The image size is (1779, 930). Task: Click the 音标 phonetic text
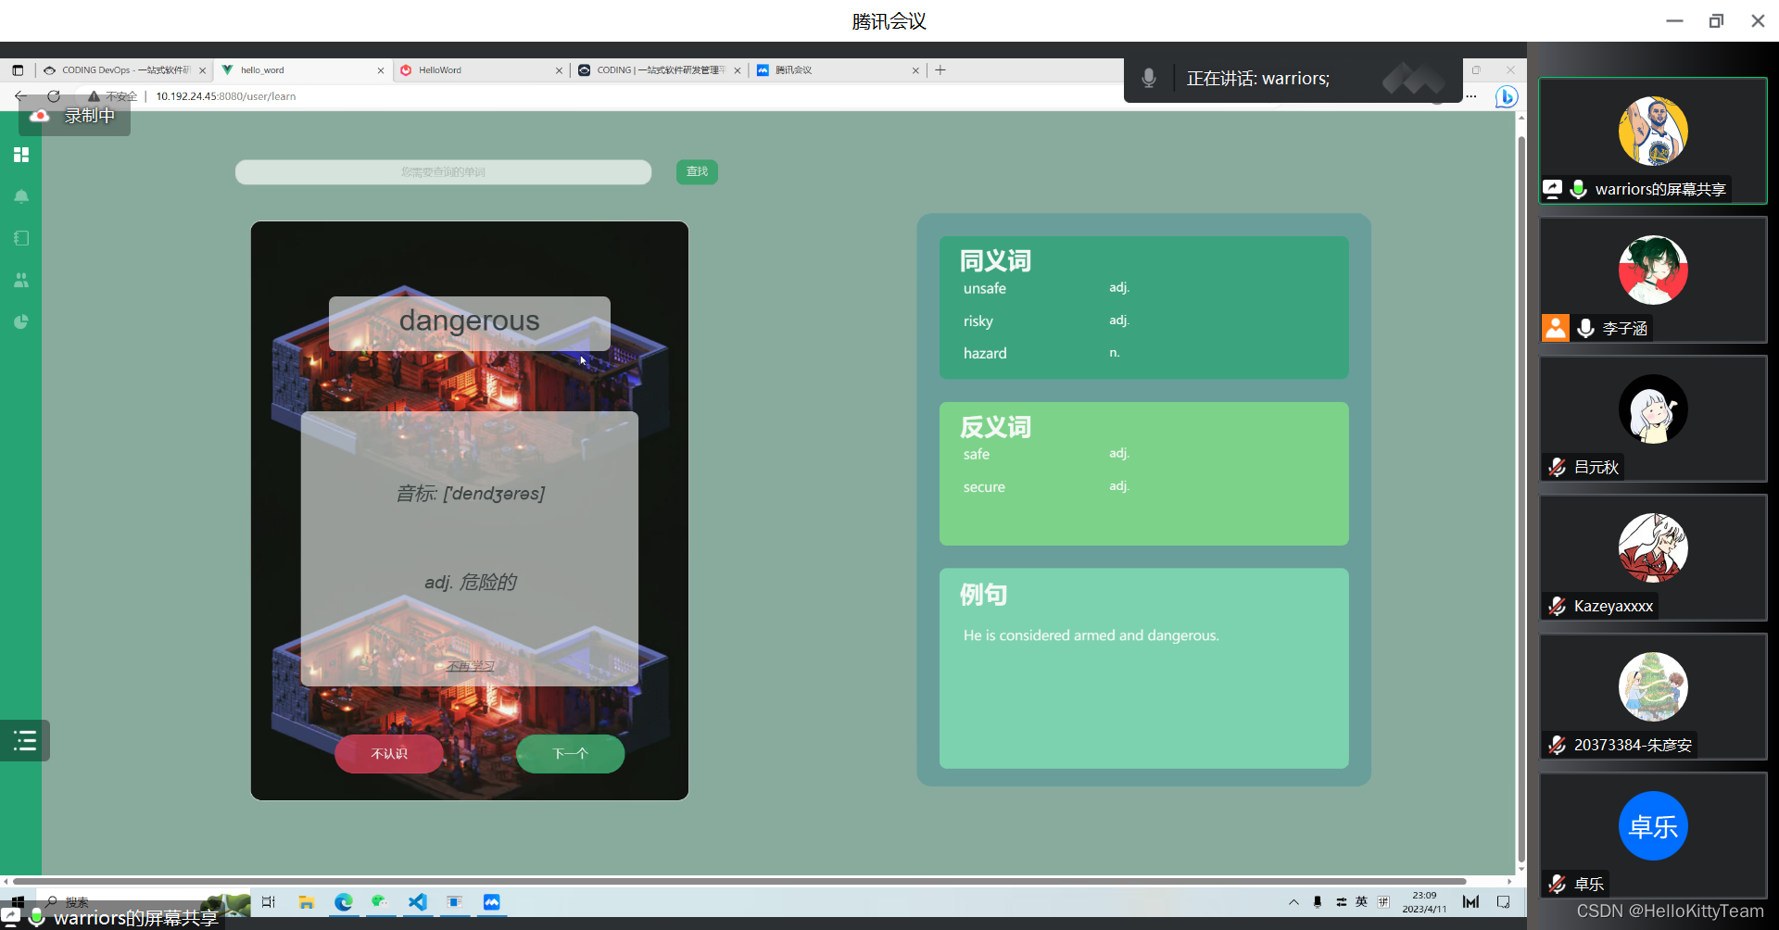click(x=471, y=494)
